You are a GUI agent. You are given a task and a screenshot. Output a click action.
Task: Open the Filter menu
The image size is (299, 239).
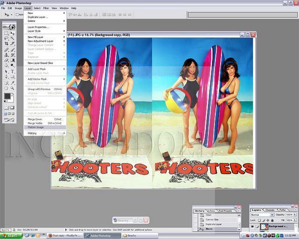click(x=46, y=8)
